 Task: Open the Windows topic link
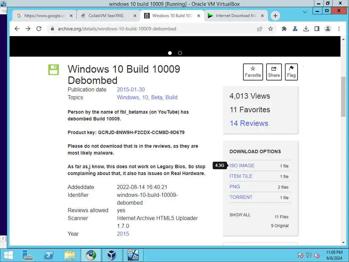(x=128, y=97)
